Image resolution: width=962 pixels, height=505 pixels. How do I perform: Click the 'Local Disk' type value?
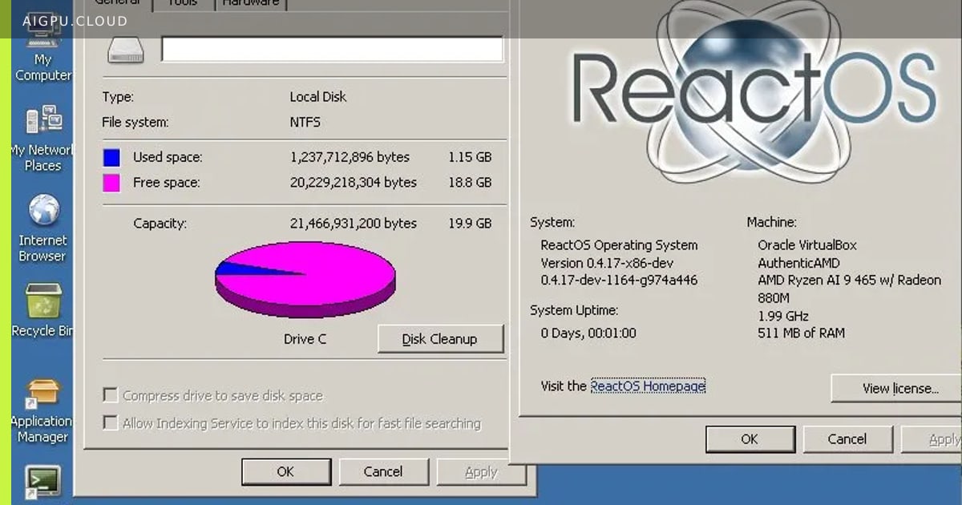tap(318, 97)
